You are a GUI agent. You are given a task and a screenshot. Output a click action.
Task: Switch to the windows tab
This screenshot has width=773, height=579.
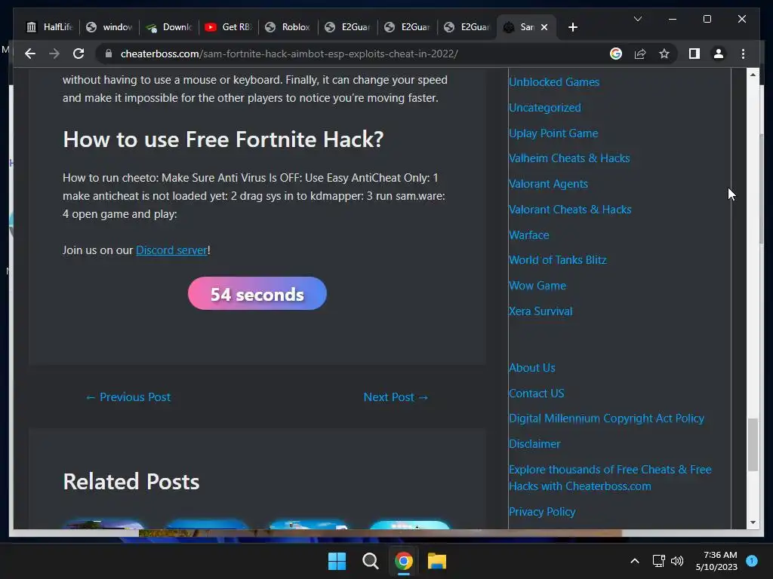(109, 27)
